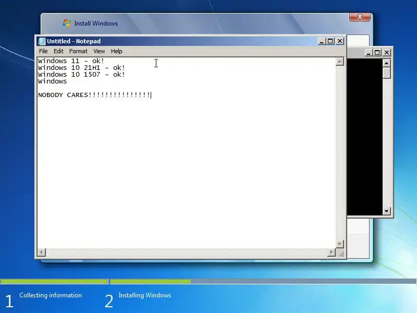This screenshot has width=417, height=313.
Task: Click the console window scrollbar thumb
Action: pyautogui.click(x=386, y=73)
